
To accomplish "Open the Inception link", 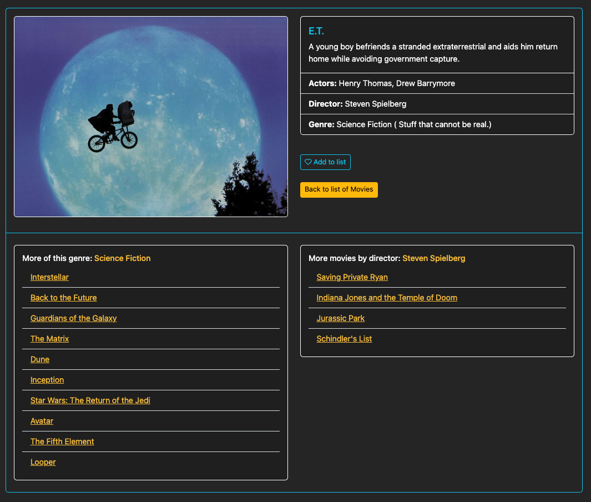I will (47, 380).
